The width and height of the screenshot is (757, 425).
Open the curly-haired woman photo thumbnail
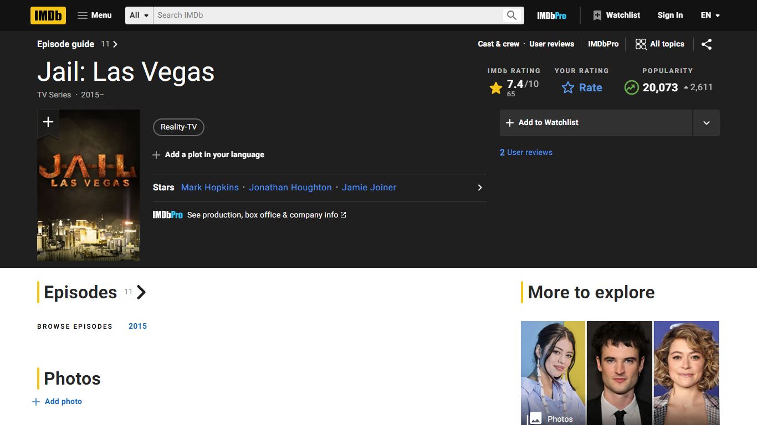687,373
